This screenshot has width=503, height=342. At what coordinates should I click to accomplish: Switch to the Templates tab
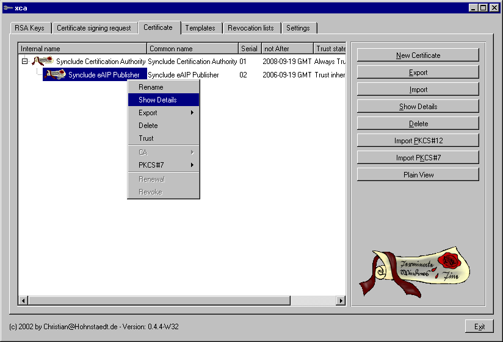(200, 28)
